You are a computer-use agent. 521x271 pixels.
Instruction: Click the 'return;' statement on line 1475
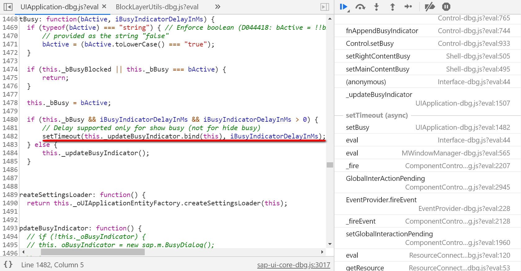[x=55, y=78]
